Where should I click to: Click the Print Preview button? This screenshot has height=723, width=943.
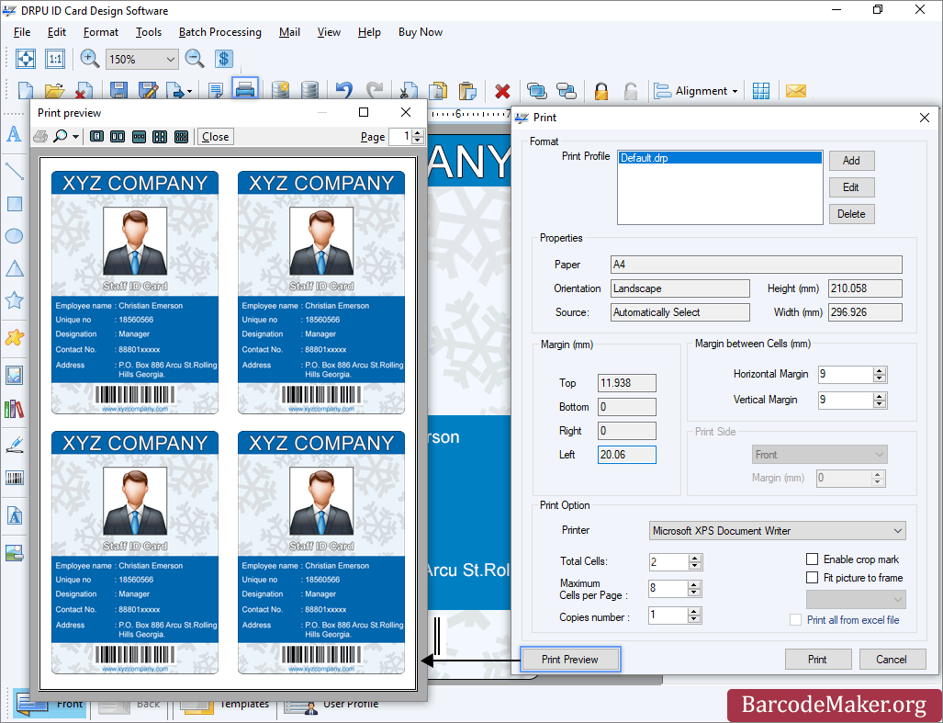click(570, 660)
